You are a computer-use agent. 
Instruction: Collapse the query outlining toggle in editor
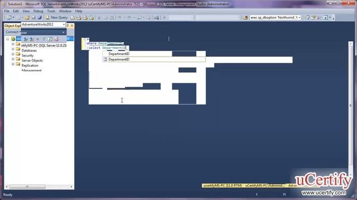pyautogui.click(x=85, y=39)
